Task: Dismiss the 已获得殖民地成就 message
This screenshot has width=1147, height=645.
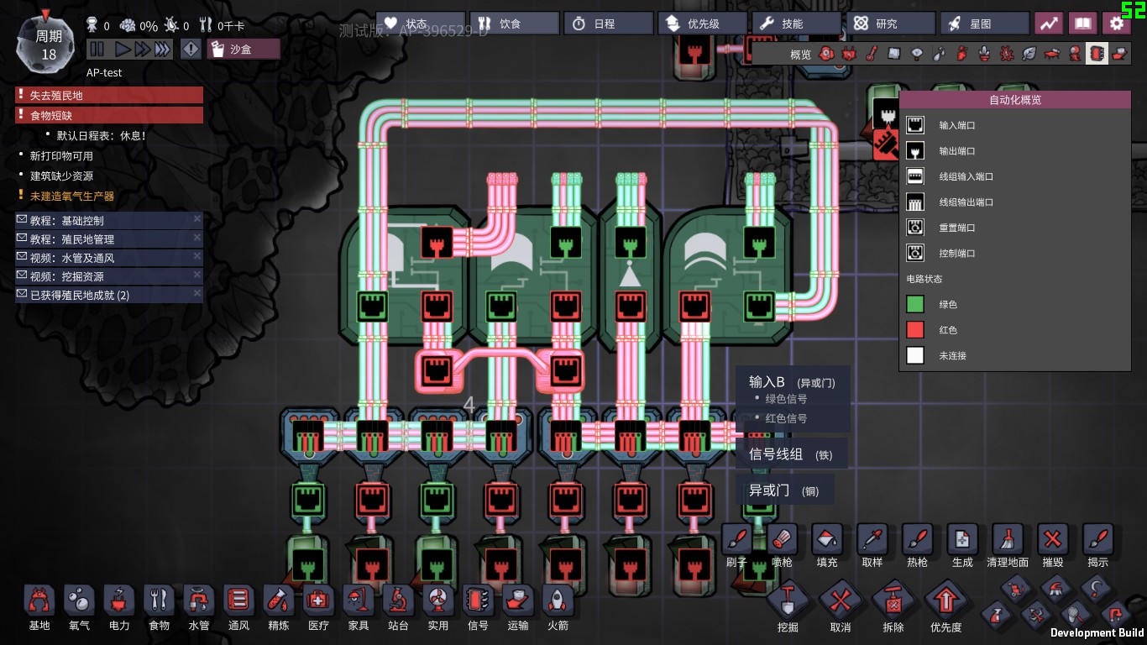Action: pos(197,291)
